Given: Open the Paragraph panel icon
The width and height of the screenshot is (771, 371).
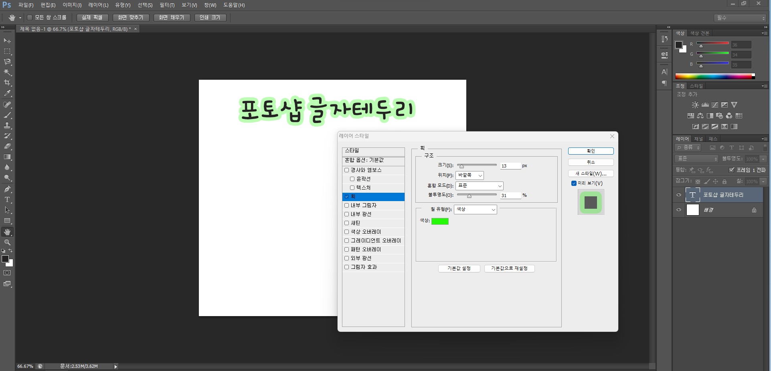Looking at the screenshot, I should tap(664, 83).
